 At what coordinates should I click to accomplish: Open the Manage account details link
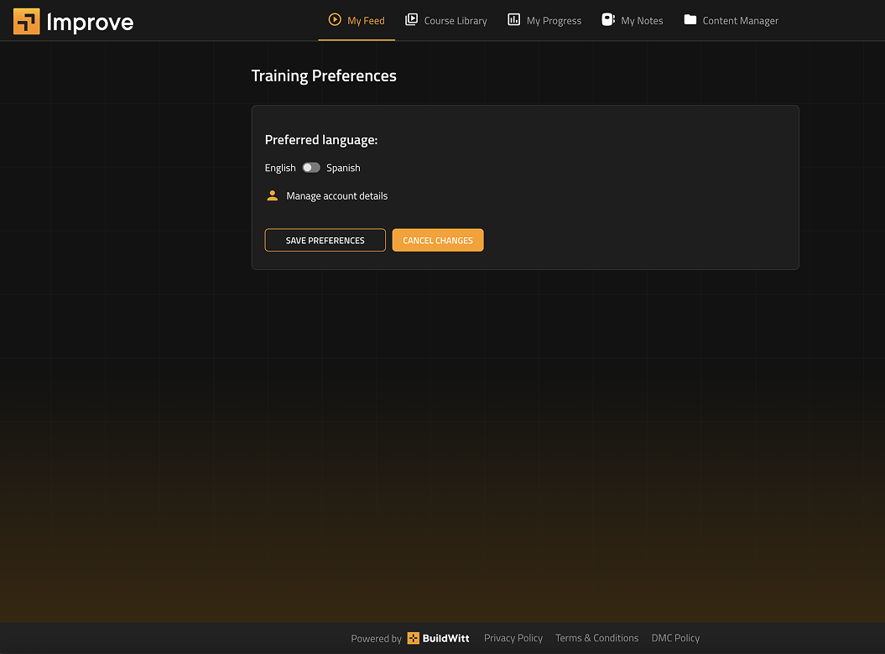336,196
